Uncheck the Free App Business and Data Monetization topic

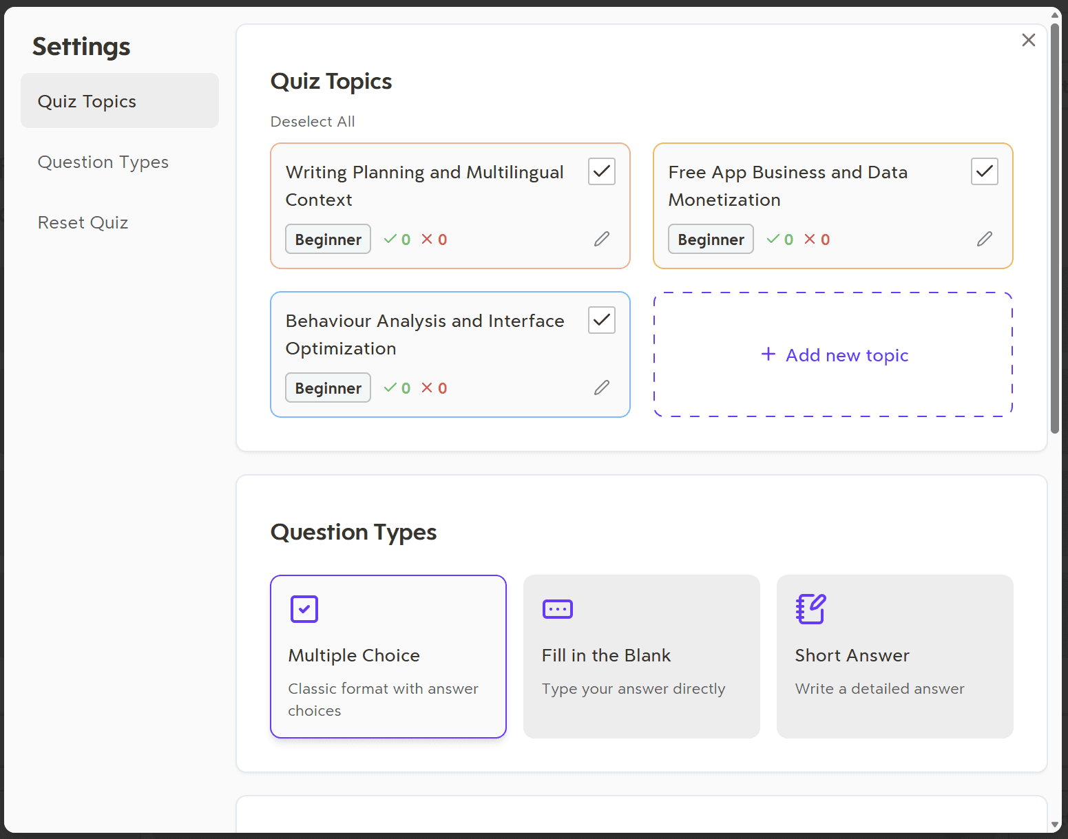[984, 171]
